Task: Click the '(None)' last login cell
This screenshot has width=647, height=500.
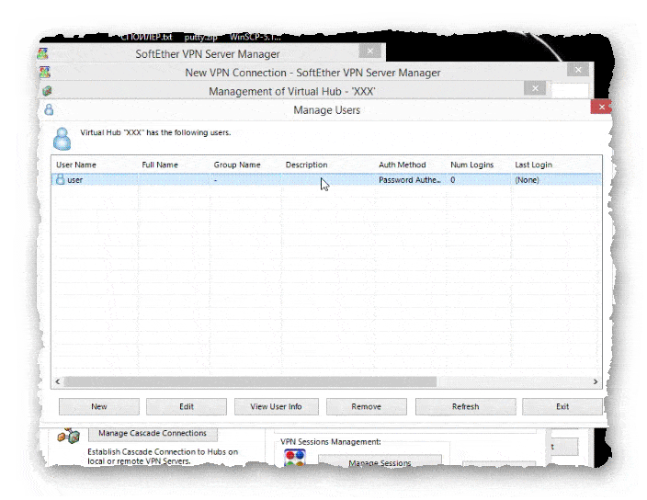Action: click(x=527, y=180)
